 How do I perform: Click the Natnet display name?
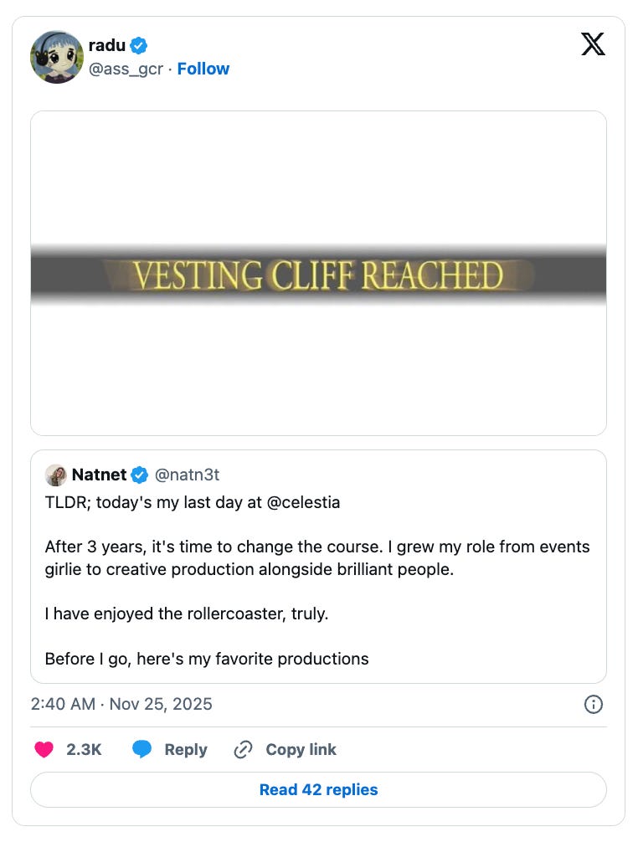[x=99, y=475]
